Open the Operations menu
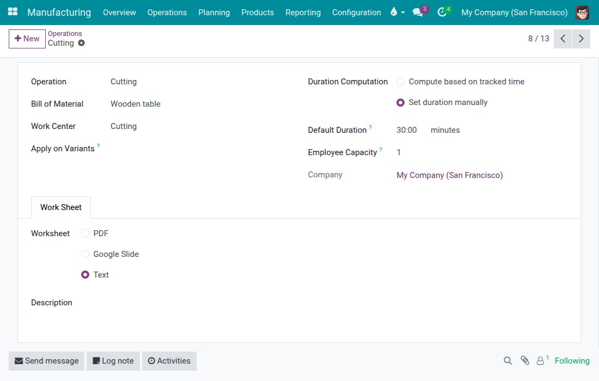 coord(167,12)
